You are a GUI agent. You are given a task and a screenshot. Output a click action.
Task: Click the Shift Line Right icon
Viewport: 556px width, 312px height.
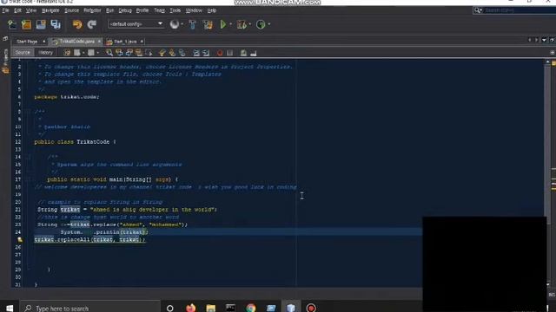tap(206, 53)
